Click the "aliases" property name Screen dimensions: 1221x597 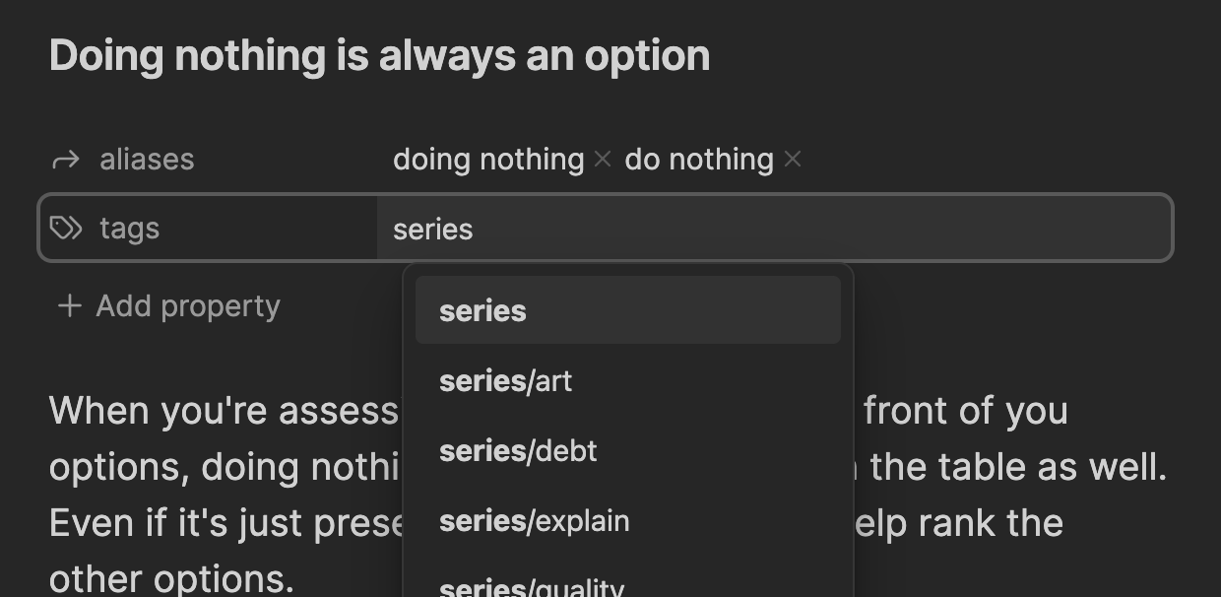point(147,160)
